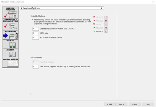Click the Next button
156x107 pixels.
(x=121, y=104)
